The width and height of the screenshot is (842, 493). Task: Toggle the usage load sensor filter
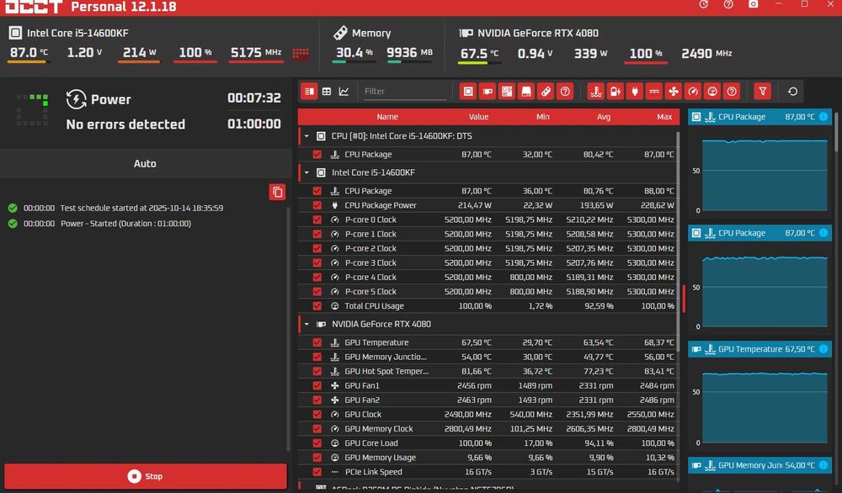(712, 91)
